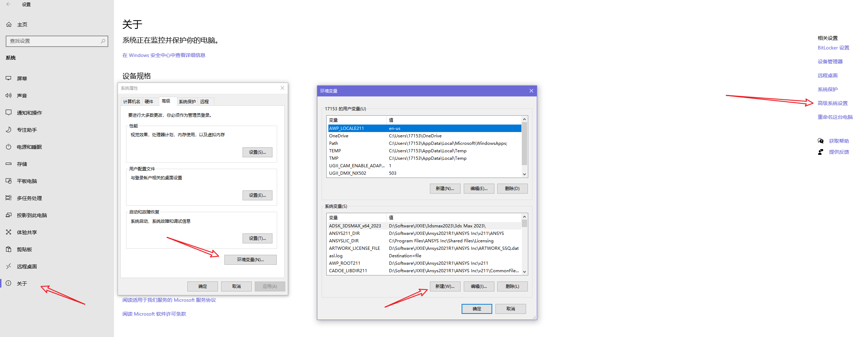Select the Path user variable row
The height and width of the screenshot is (337, 868).
425,143
